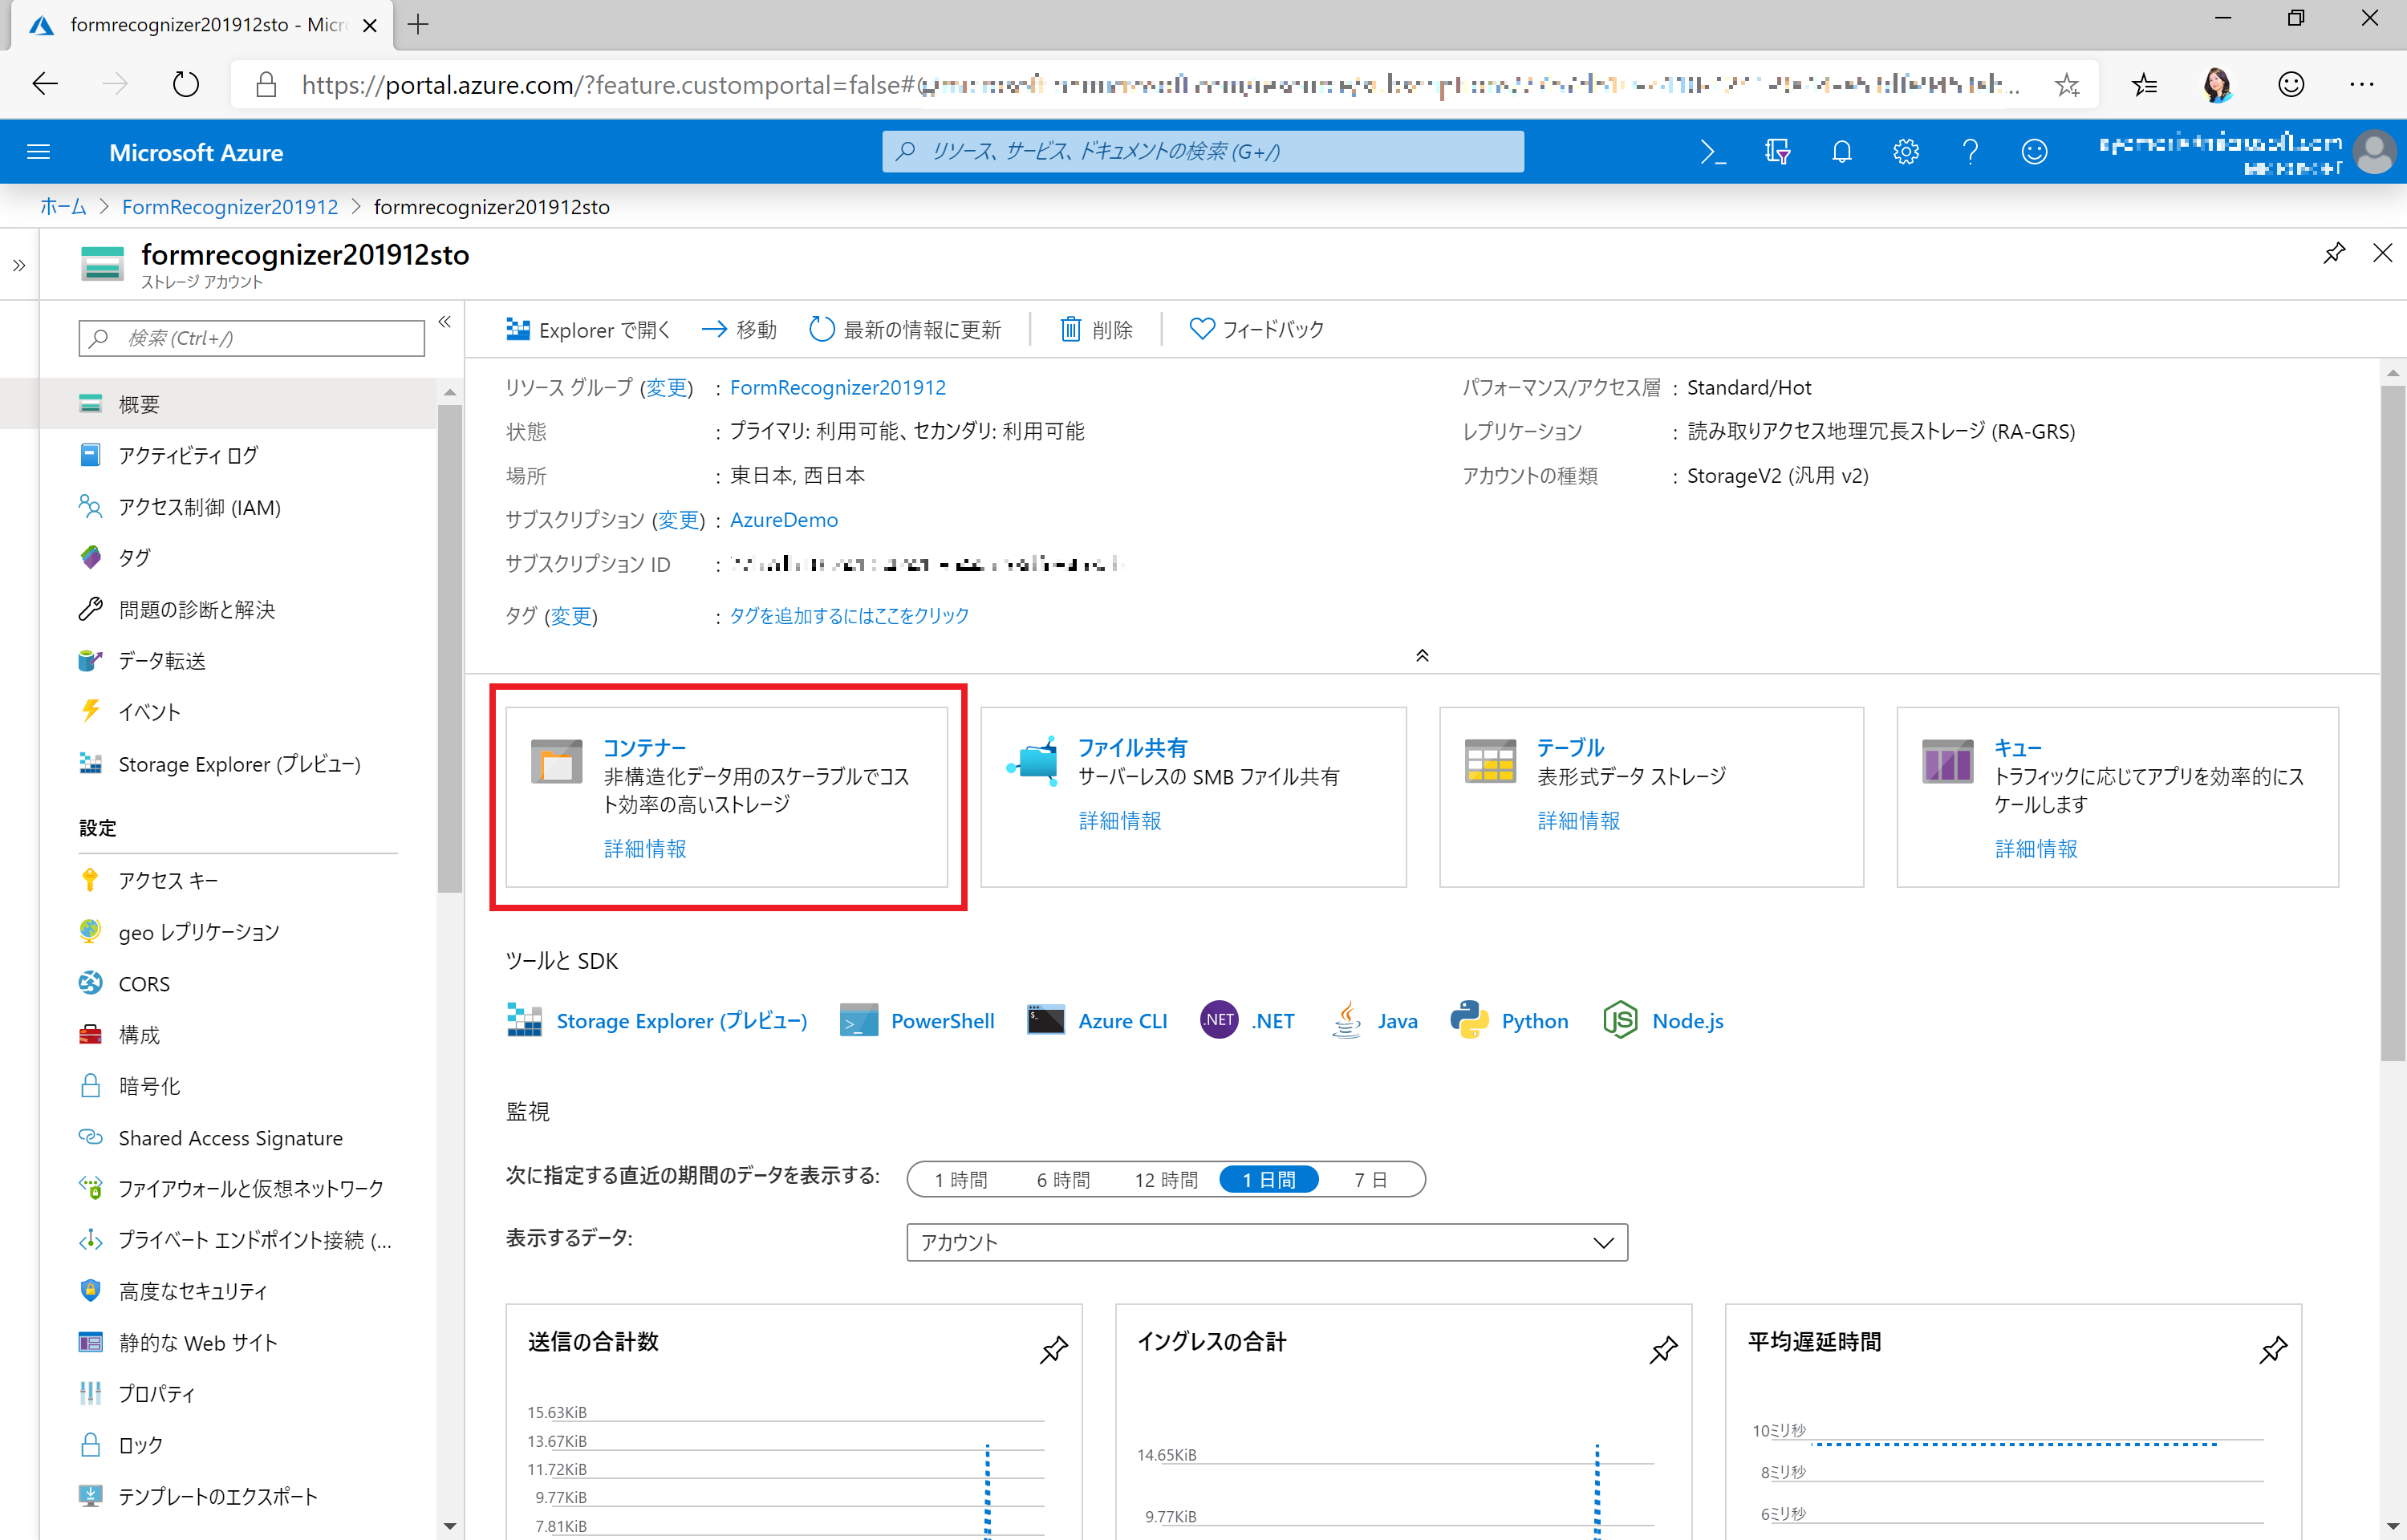Click the notifications bell icon

(1841, 152)
